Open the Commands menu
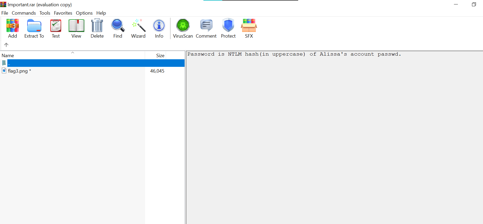The height and width of the screenshot is (224, 483). (24, 13)
